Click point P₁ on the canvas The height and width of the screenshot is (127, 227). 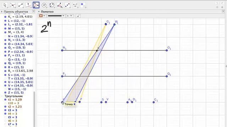pos(62,76)
